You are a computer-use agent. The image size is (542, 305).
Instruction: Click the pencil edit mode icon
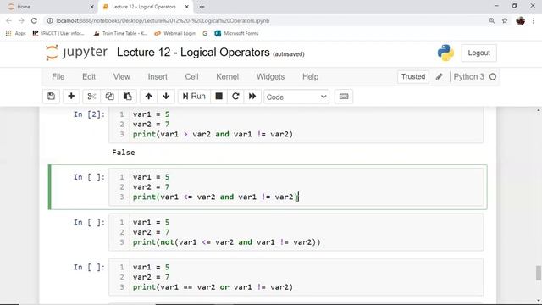click(439, 77)
